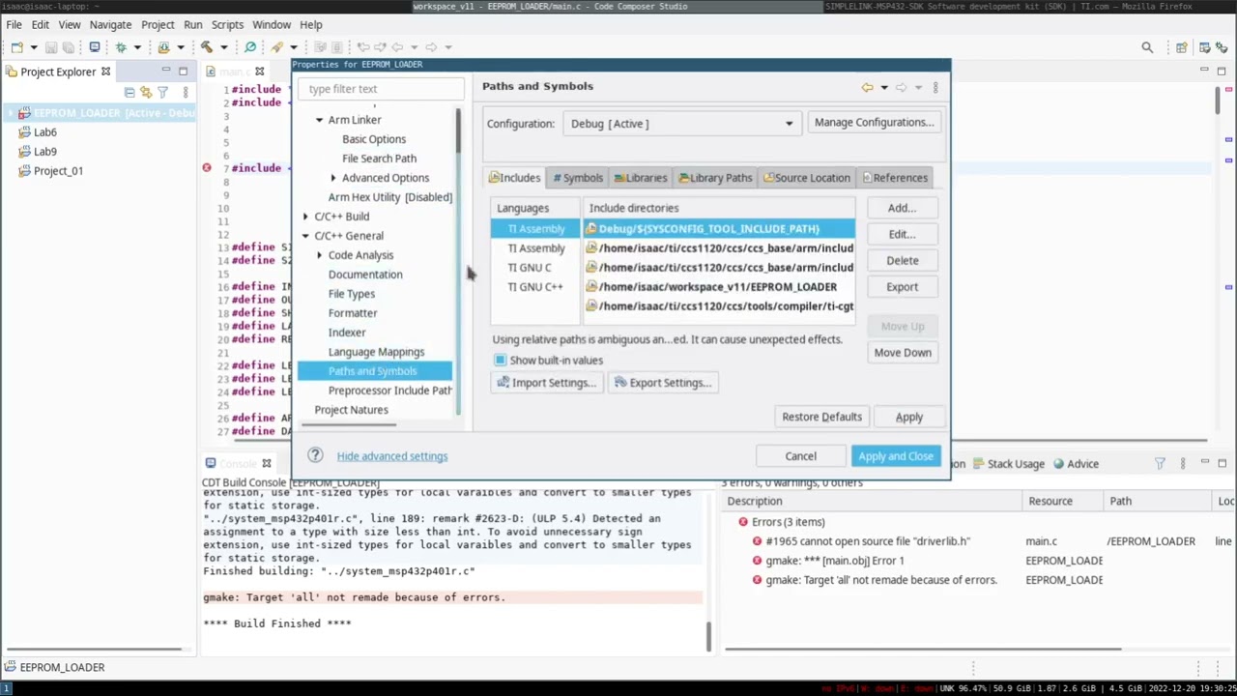This screenshot has width=1237, height=696.
Task: Click Collapse All in Project Explorer
Action: tap(129, 92)
